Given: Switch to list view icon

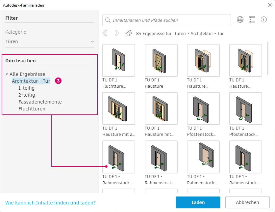Looking at the screenshot, I should [252, 19].
